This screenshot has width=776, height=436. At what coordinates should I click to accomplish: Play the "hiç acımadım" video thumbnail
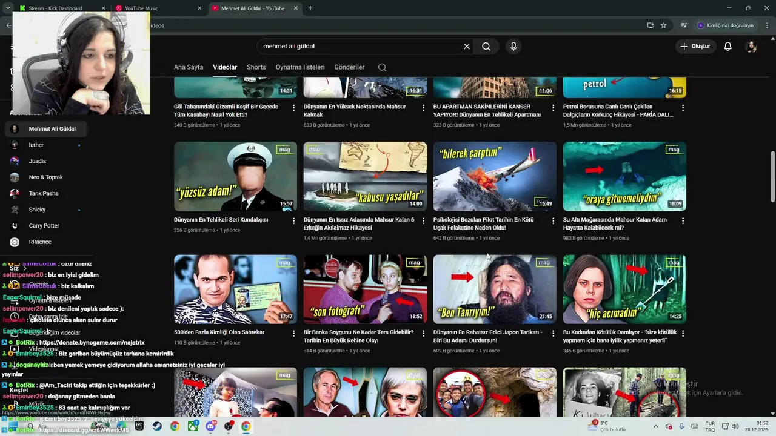tap(624, 289)
